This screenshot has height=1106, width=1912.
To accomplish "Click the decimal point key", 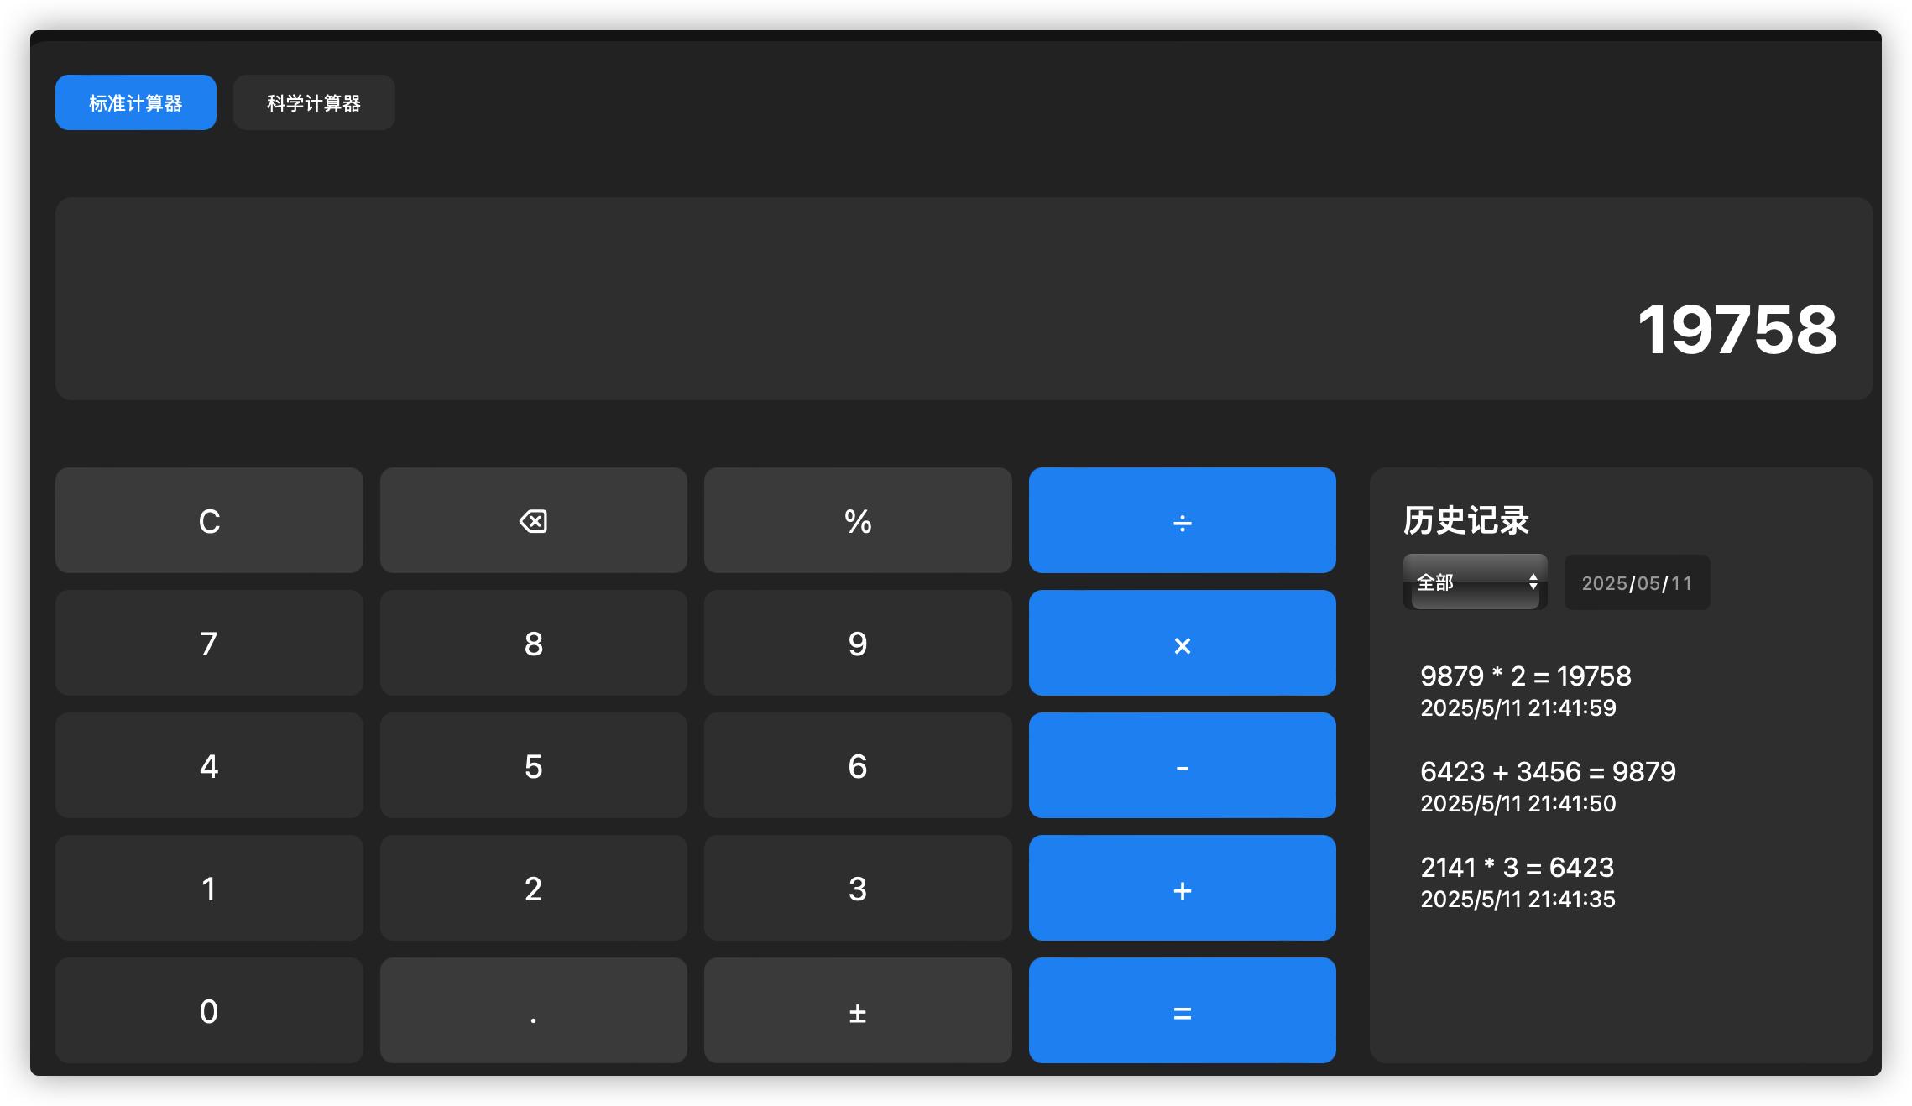I will [x=533, y=1009].
